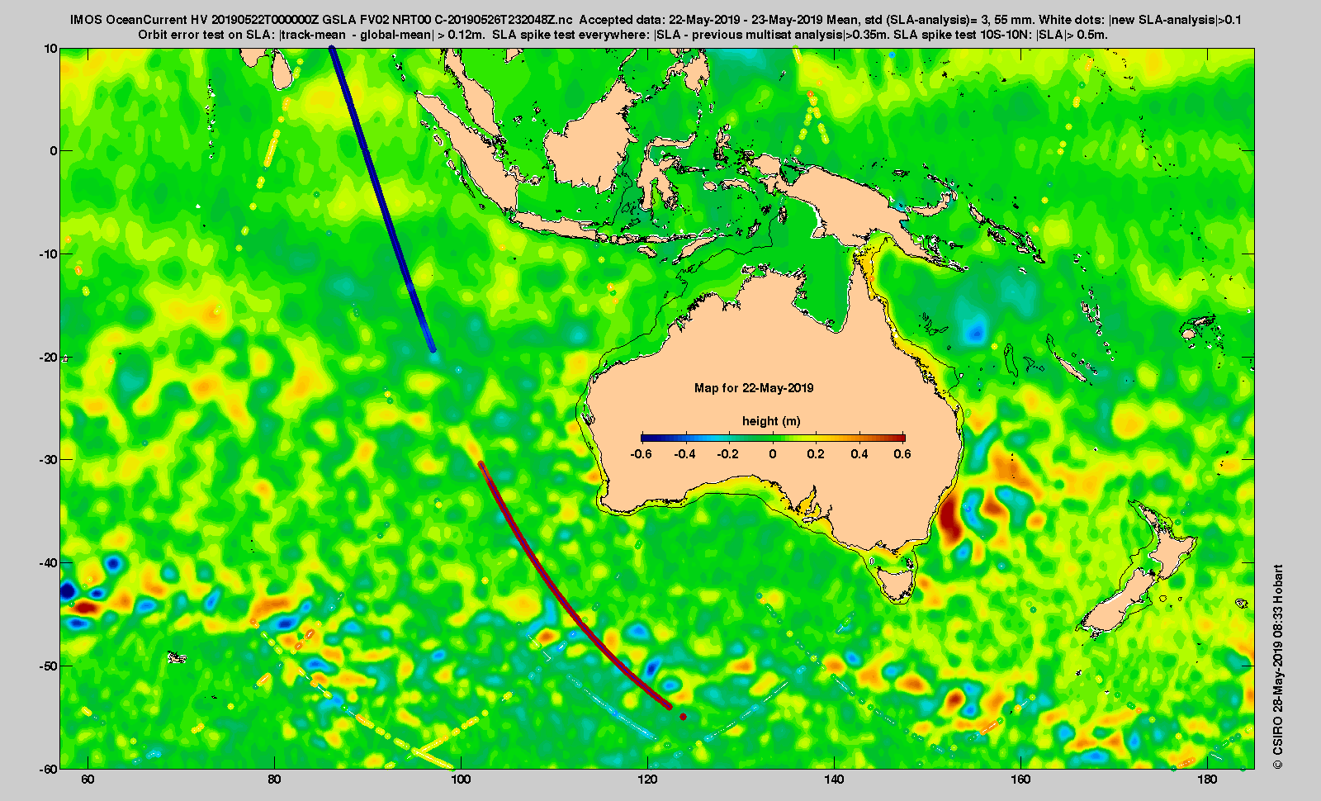Click the '0.2' colorbar tick label
The image size is (1321, 801).
coord(816,453)
